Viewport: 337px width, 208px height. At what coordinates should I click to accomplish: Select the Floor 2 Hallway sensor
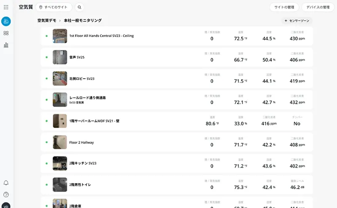81,143
